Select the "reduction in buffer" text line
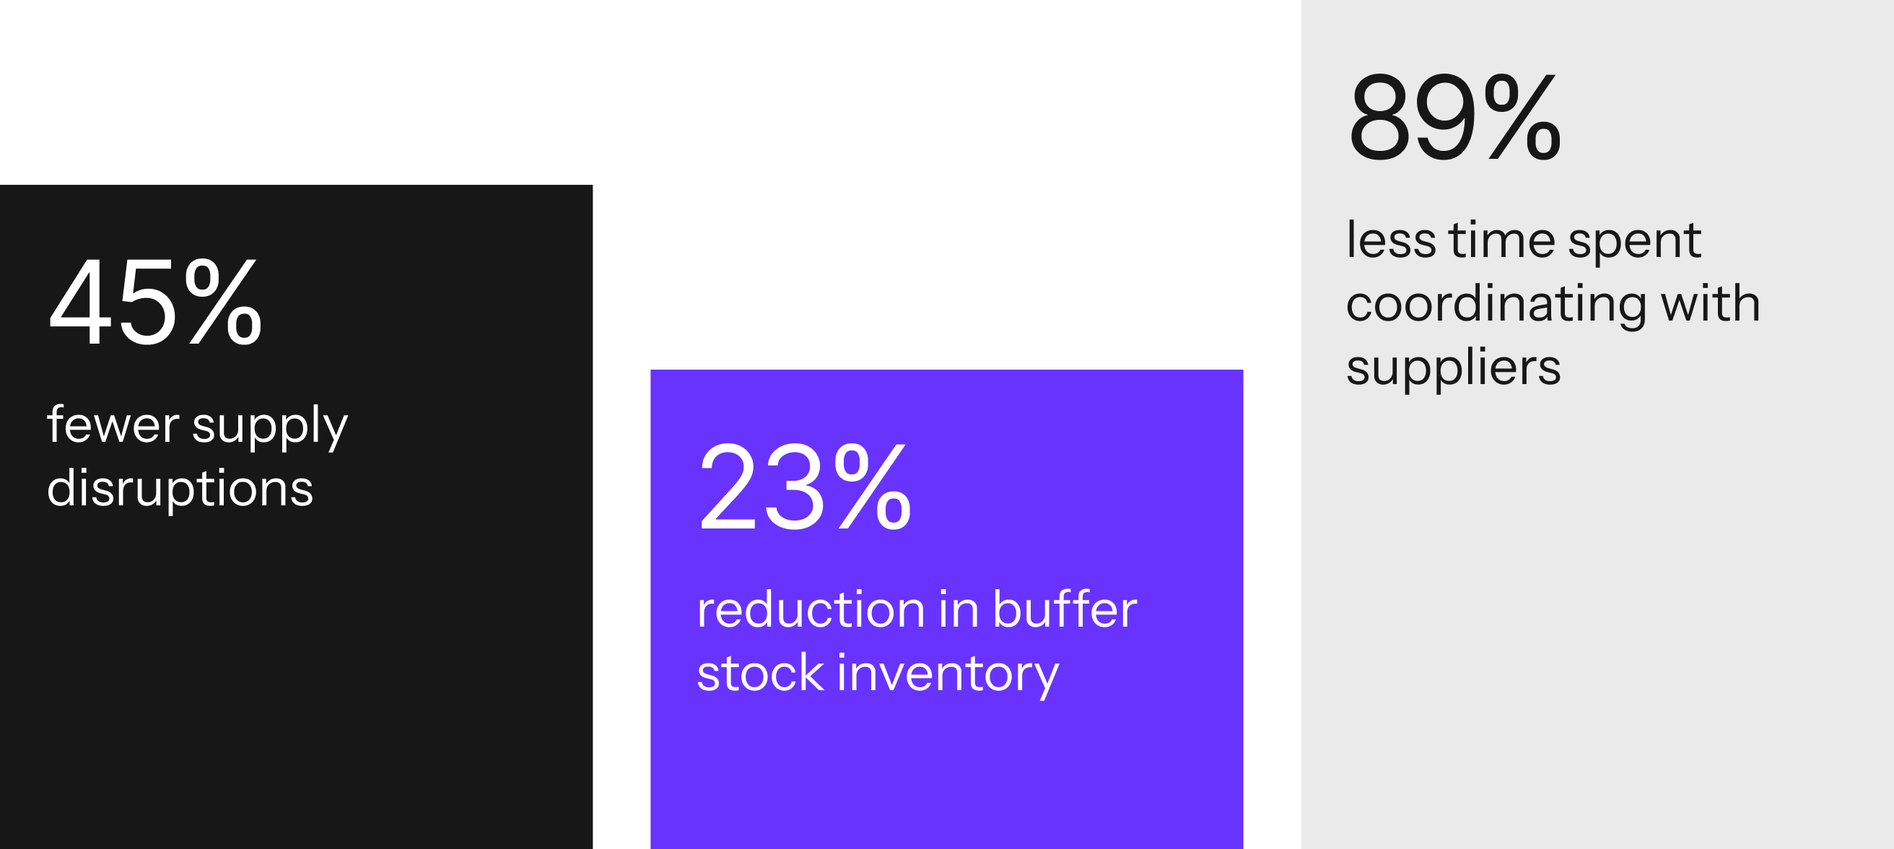The width and height of the screenshot is (1894, 849). (x=917, y=610)
